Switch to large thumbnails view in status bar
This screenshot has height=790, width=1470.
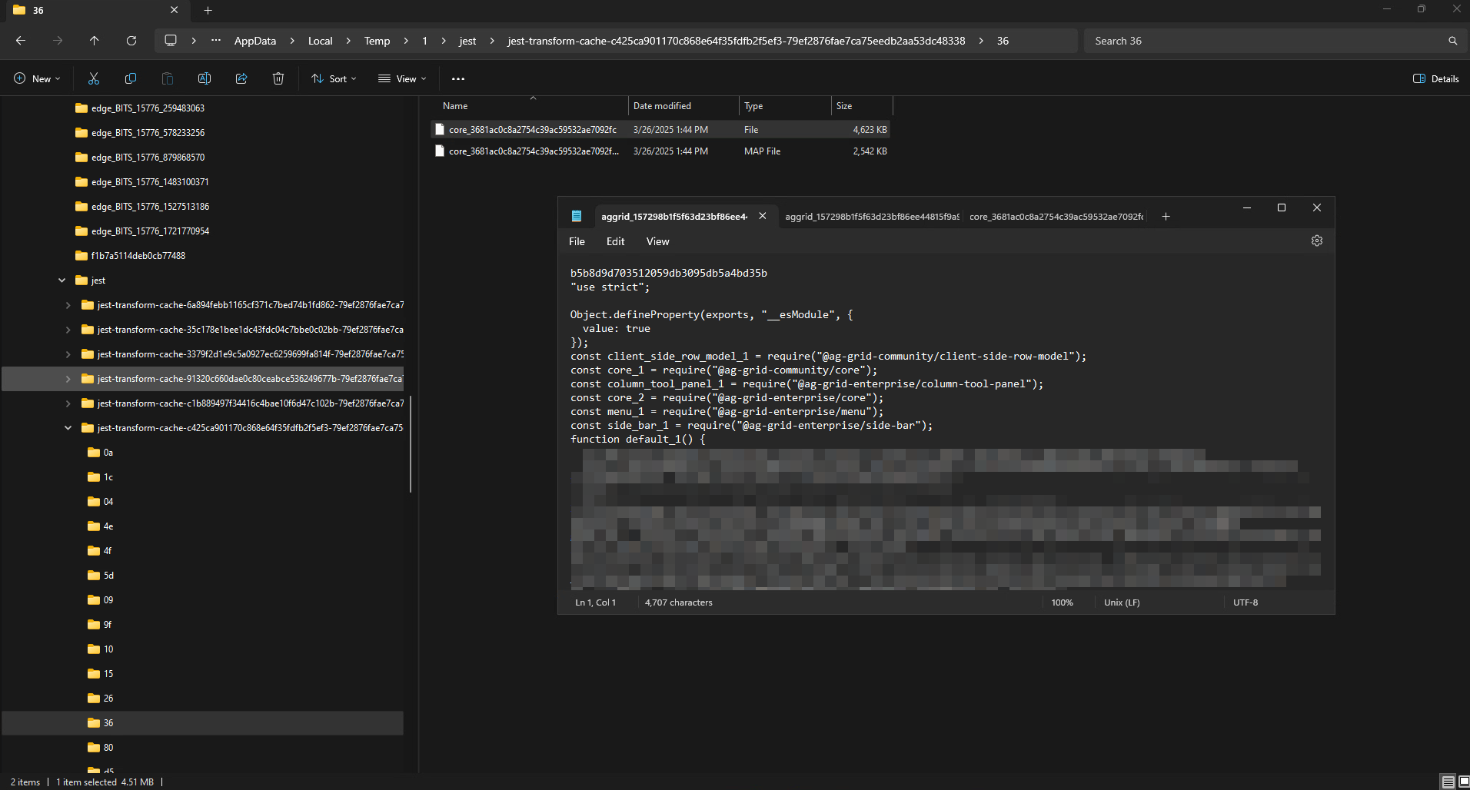point(1463,782)
